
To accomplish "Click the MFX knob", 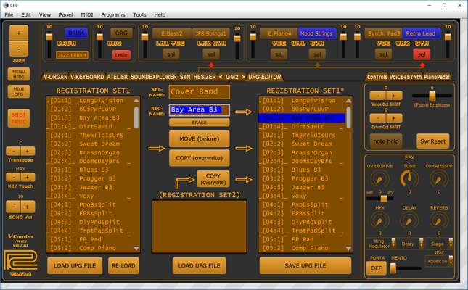I will pyautogui.click(x=379, y=221).
